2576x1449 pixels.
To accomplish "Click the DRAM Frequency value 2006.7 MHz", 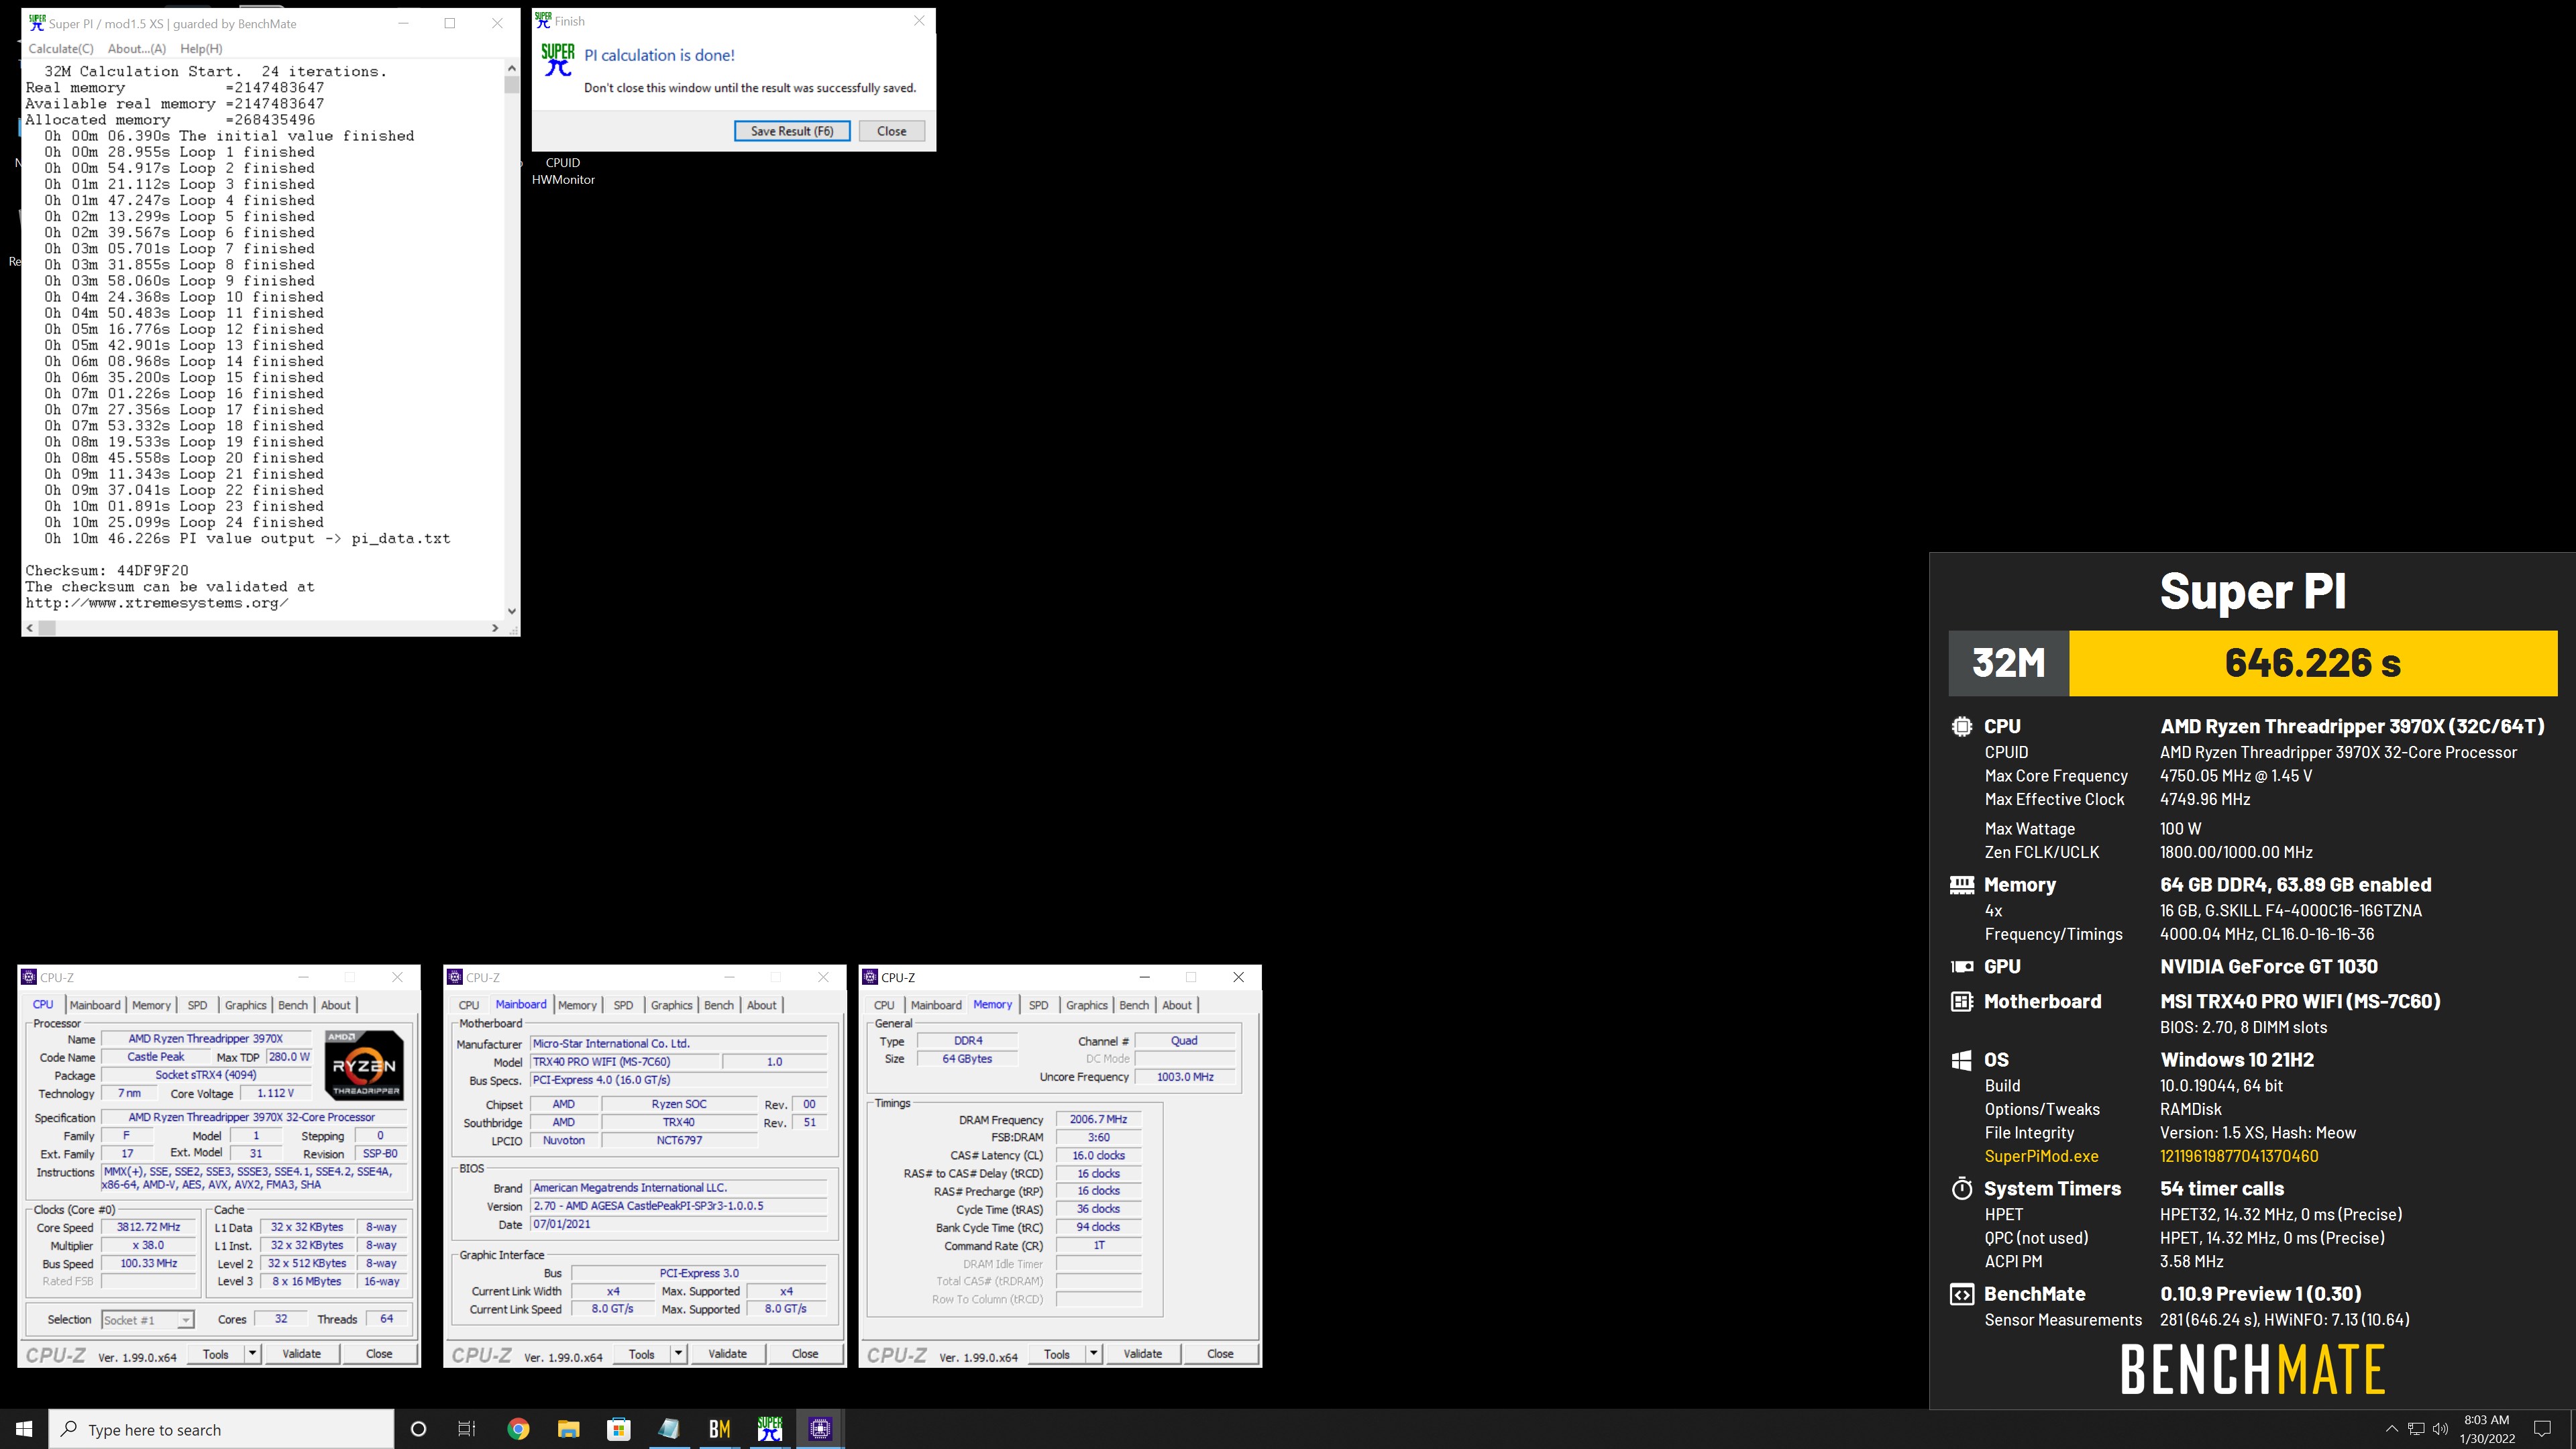I will [1098, 1120].
